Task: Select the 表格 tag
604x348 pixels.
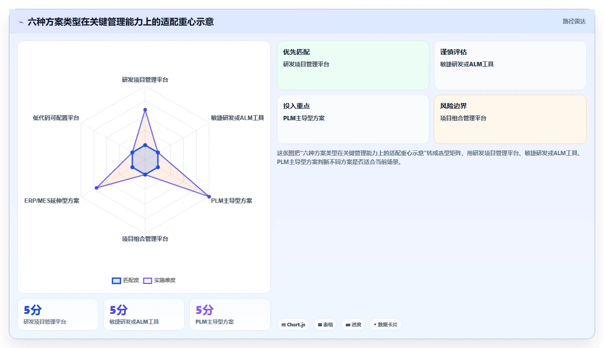Action: 325,325
